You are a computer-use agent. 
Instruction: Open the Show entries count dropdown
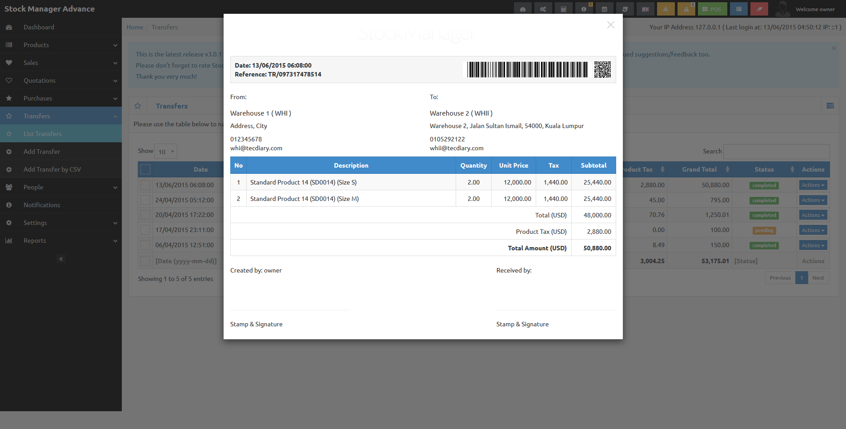pyautogui.click(x=166, y=152)
